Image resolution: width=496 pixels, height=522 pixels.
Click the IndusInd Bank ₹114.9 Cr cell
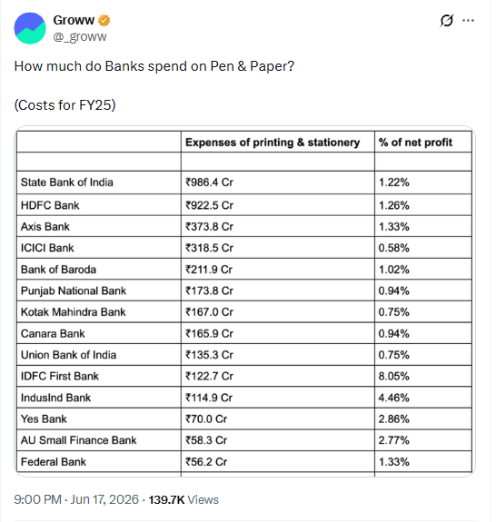coord(277,398)
